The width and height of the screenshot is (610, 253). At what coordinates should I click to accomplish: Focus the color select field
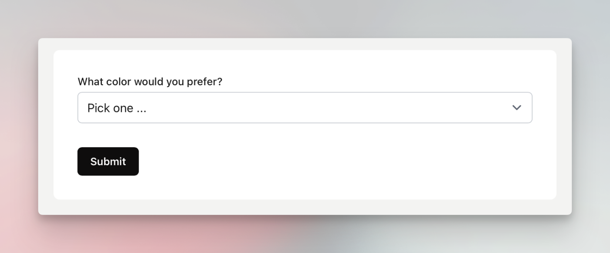pos(305,108)
